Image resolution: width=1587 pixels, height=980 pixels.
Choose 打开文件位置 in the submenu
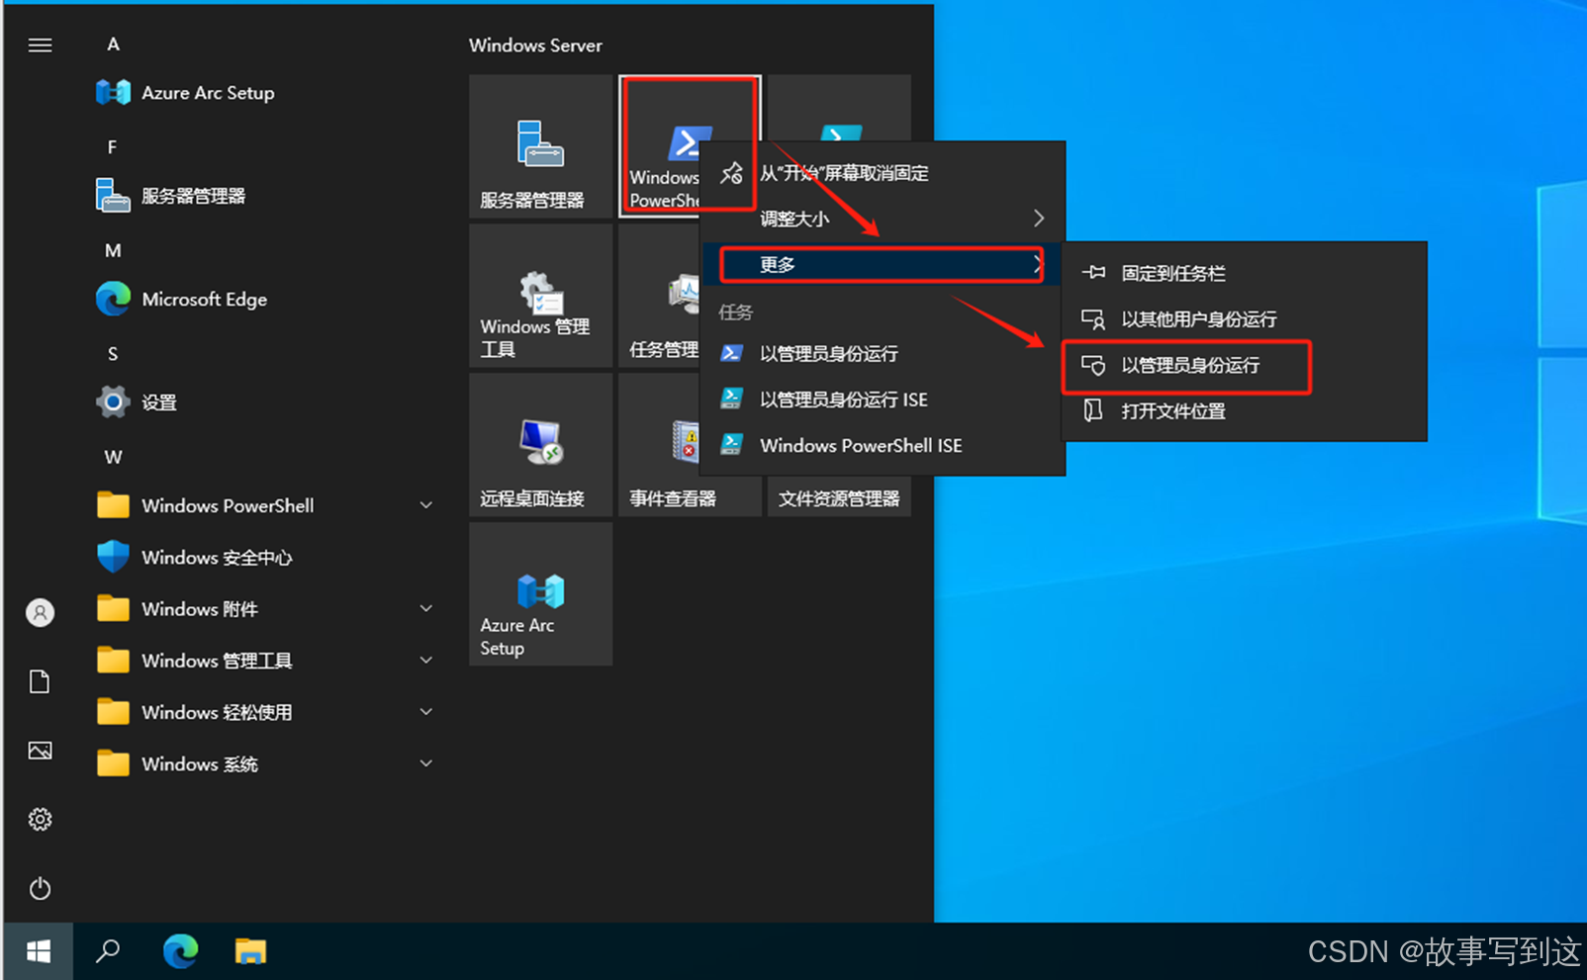coord(1244,410)
